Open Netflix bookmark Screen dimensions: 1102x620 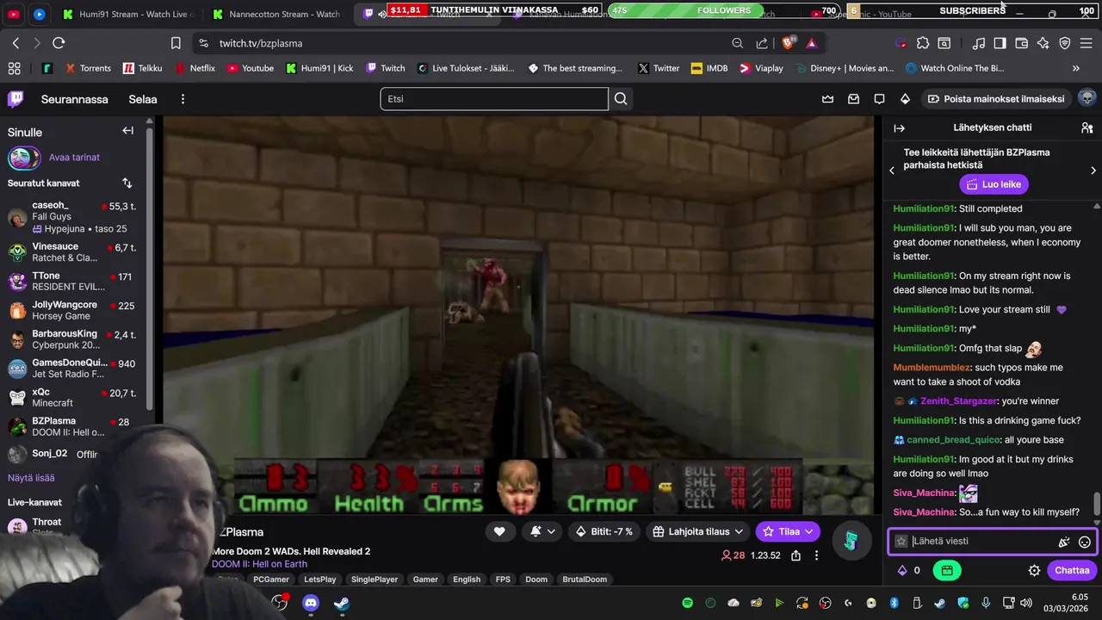(x=195, y=68)
